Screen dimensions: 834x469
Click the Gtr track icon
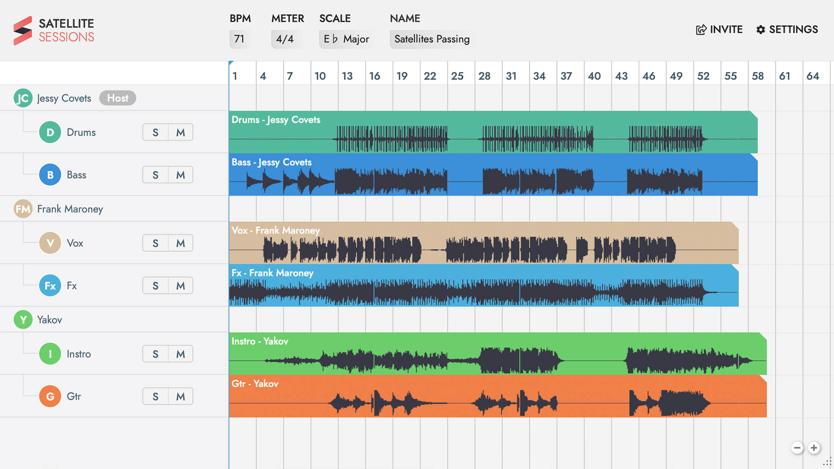pos(50,396)
